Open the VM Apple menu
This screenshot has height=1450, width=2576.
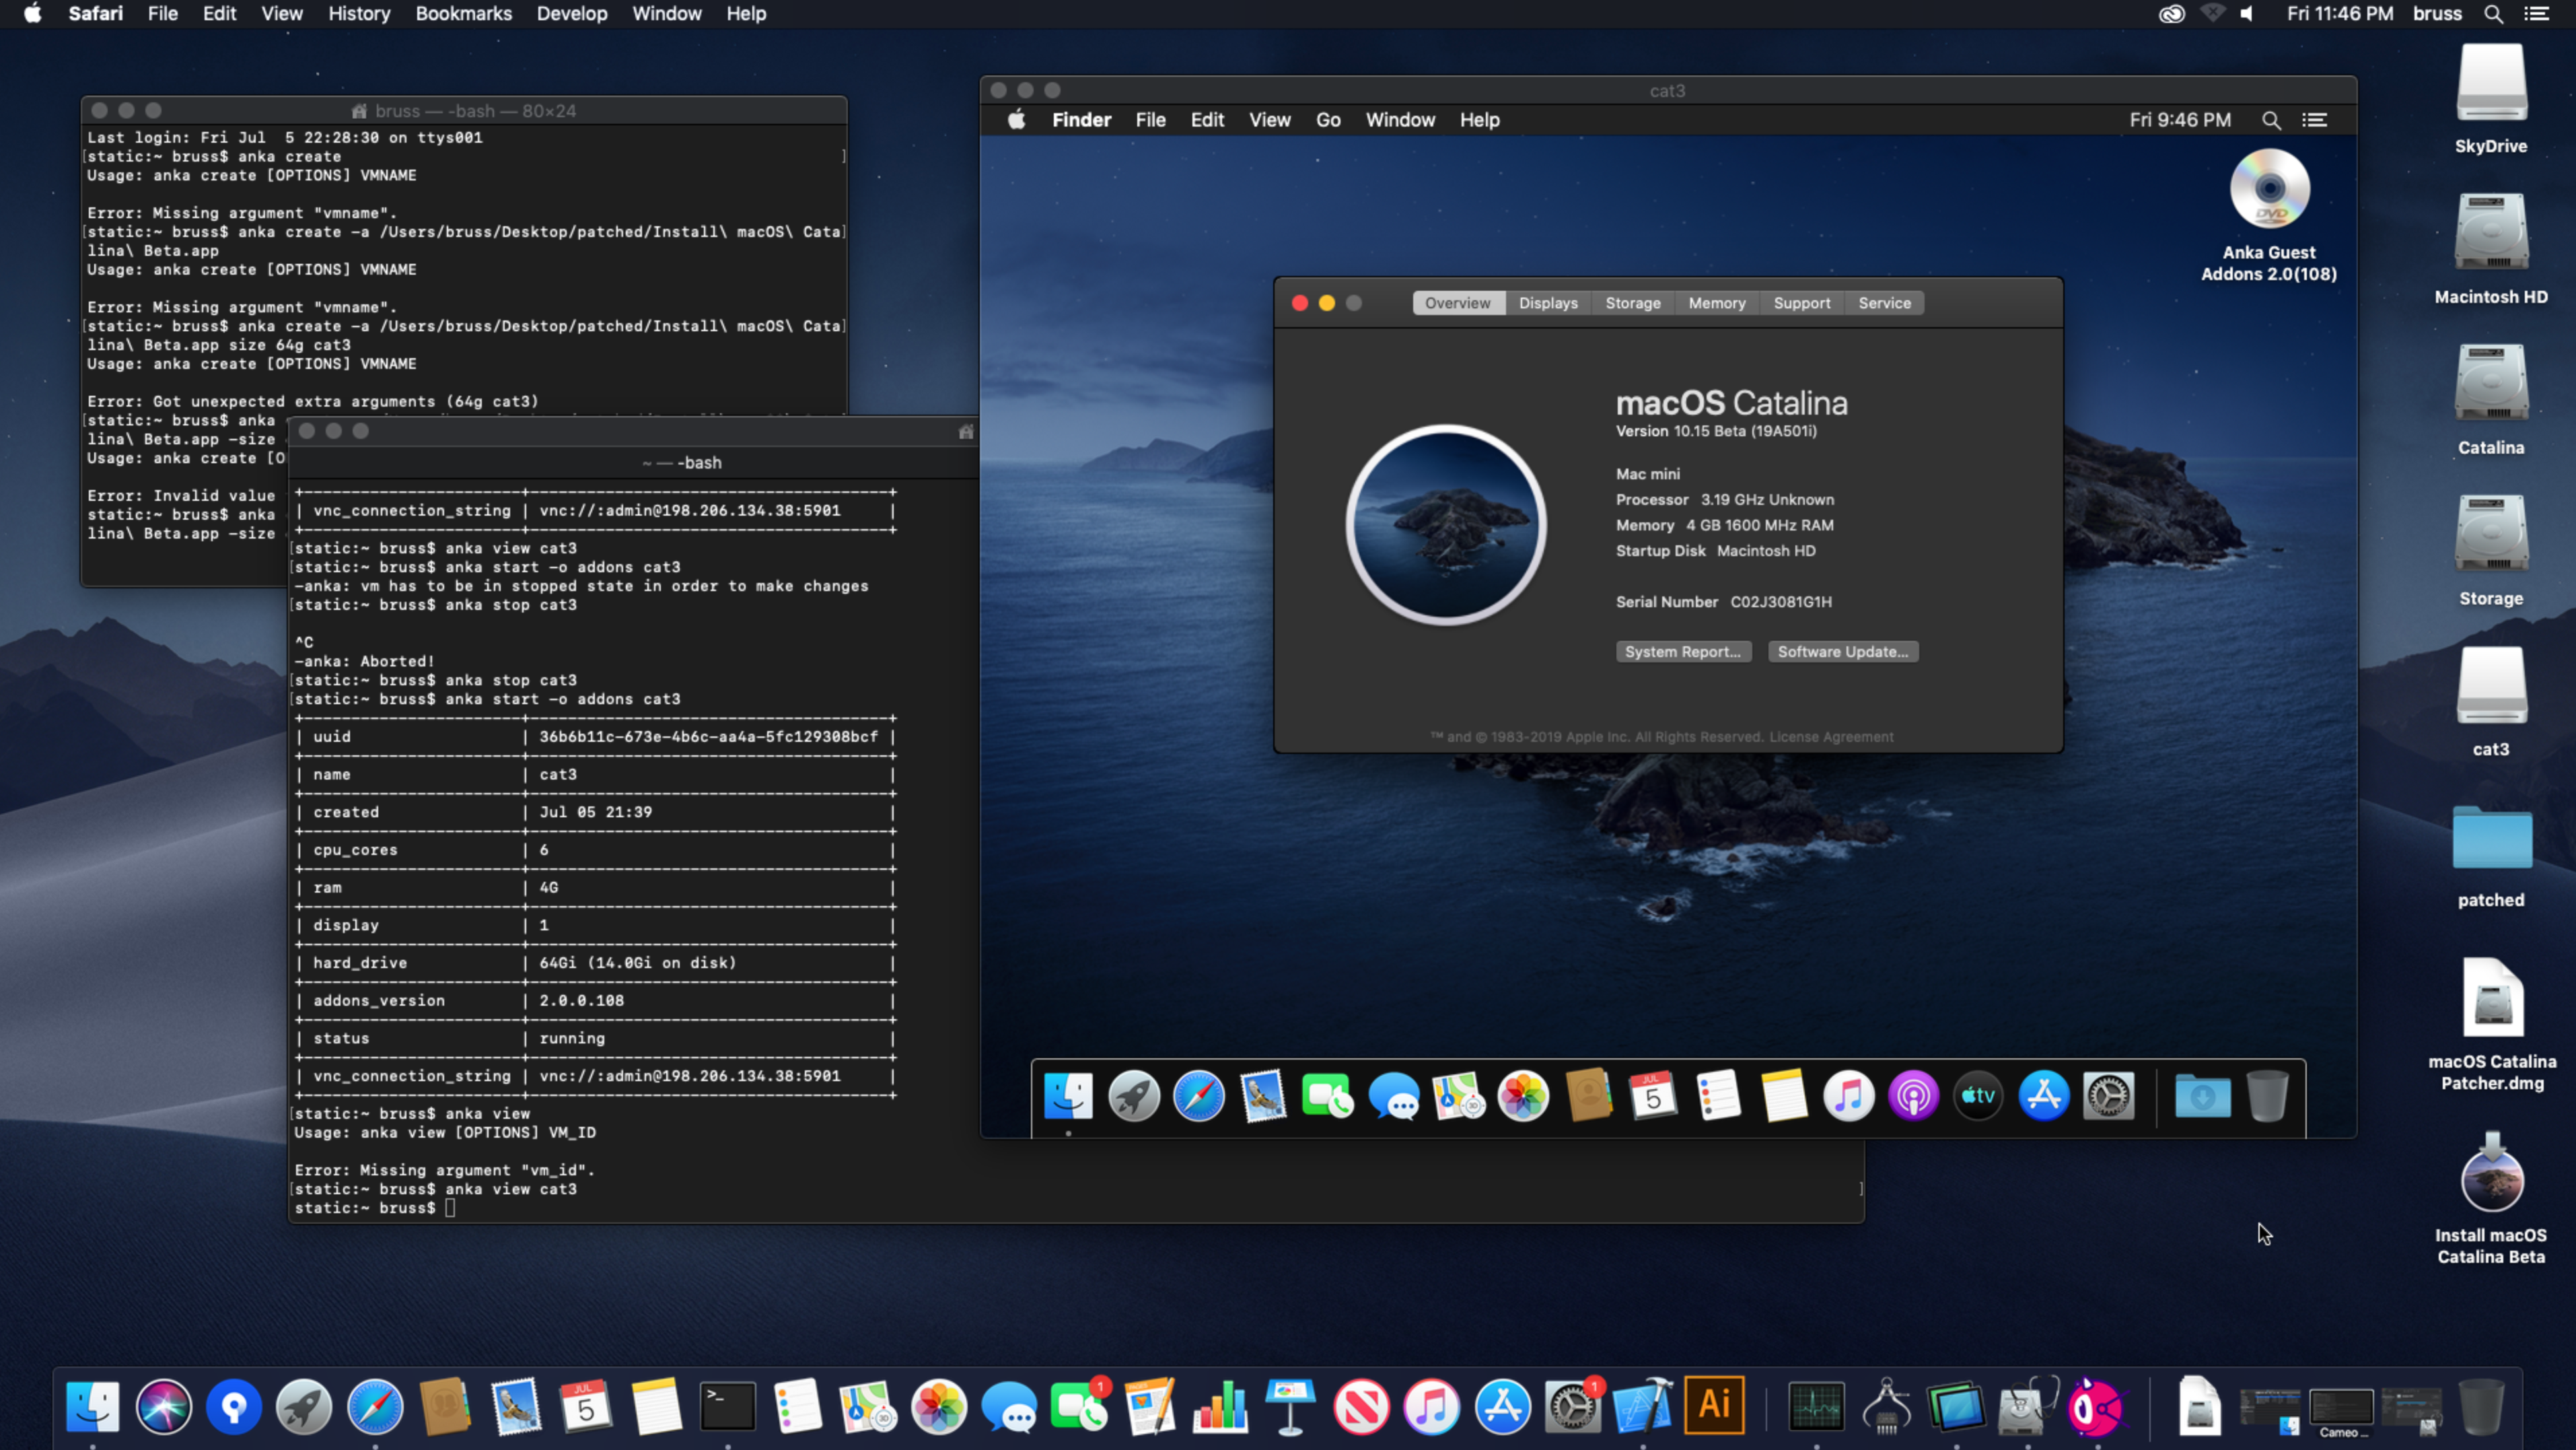[x=1016, y=120]
